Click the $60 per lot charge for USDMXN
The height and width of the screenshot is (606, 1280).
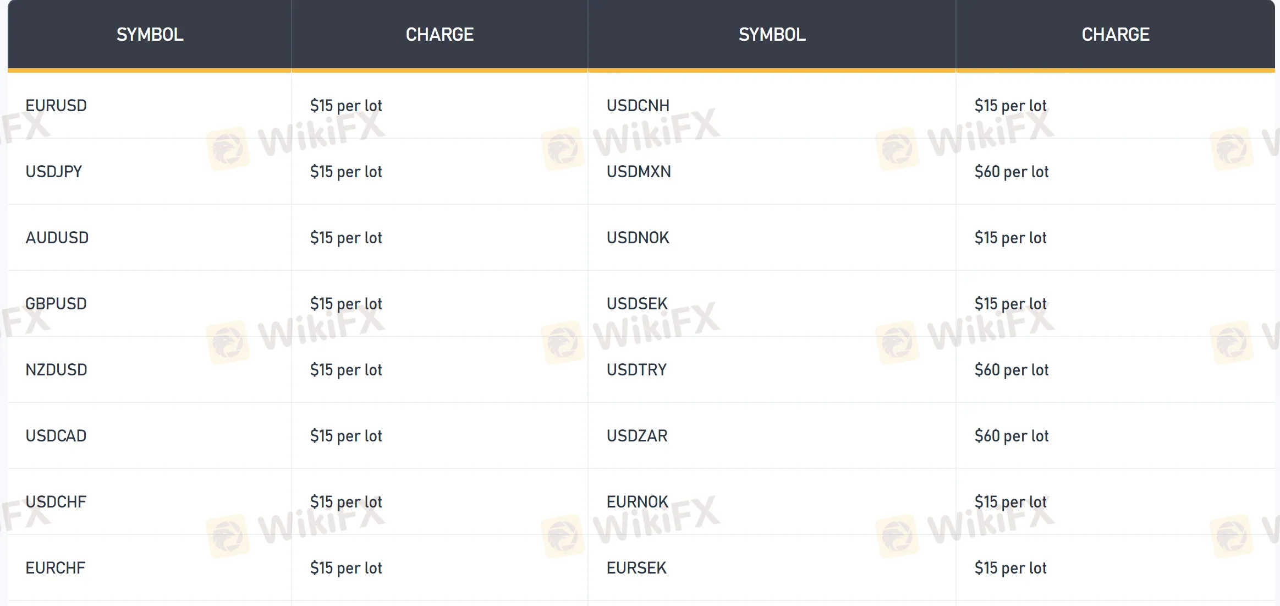tap(1012, 172)
